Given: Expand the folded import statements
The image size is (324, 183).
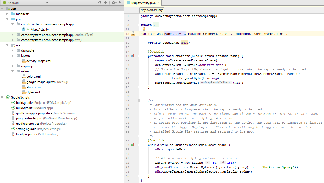Looking at the screenshot, I should pyautogui.click(x=139, y=25).
